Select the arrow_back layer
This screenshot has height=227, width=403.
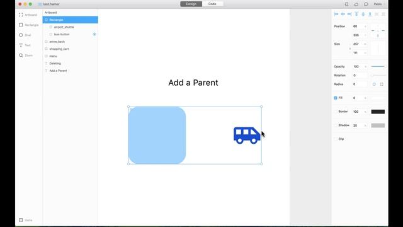[70, 42]
